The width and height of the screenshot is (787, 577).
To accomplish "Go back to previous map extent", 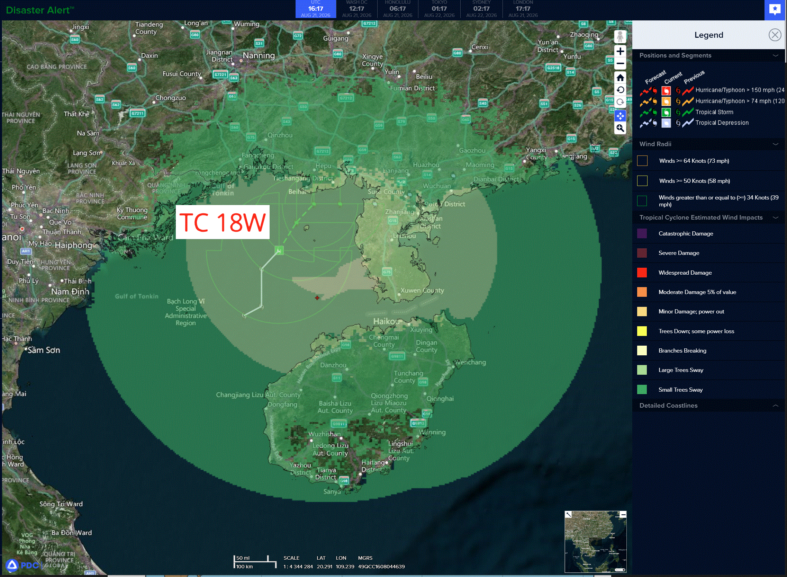I will click(620, 90).
